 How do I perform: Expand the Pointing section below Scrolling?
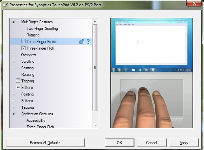(x=13, y=67)
